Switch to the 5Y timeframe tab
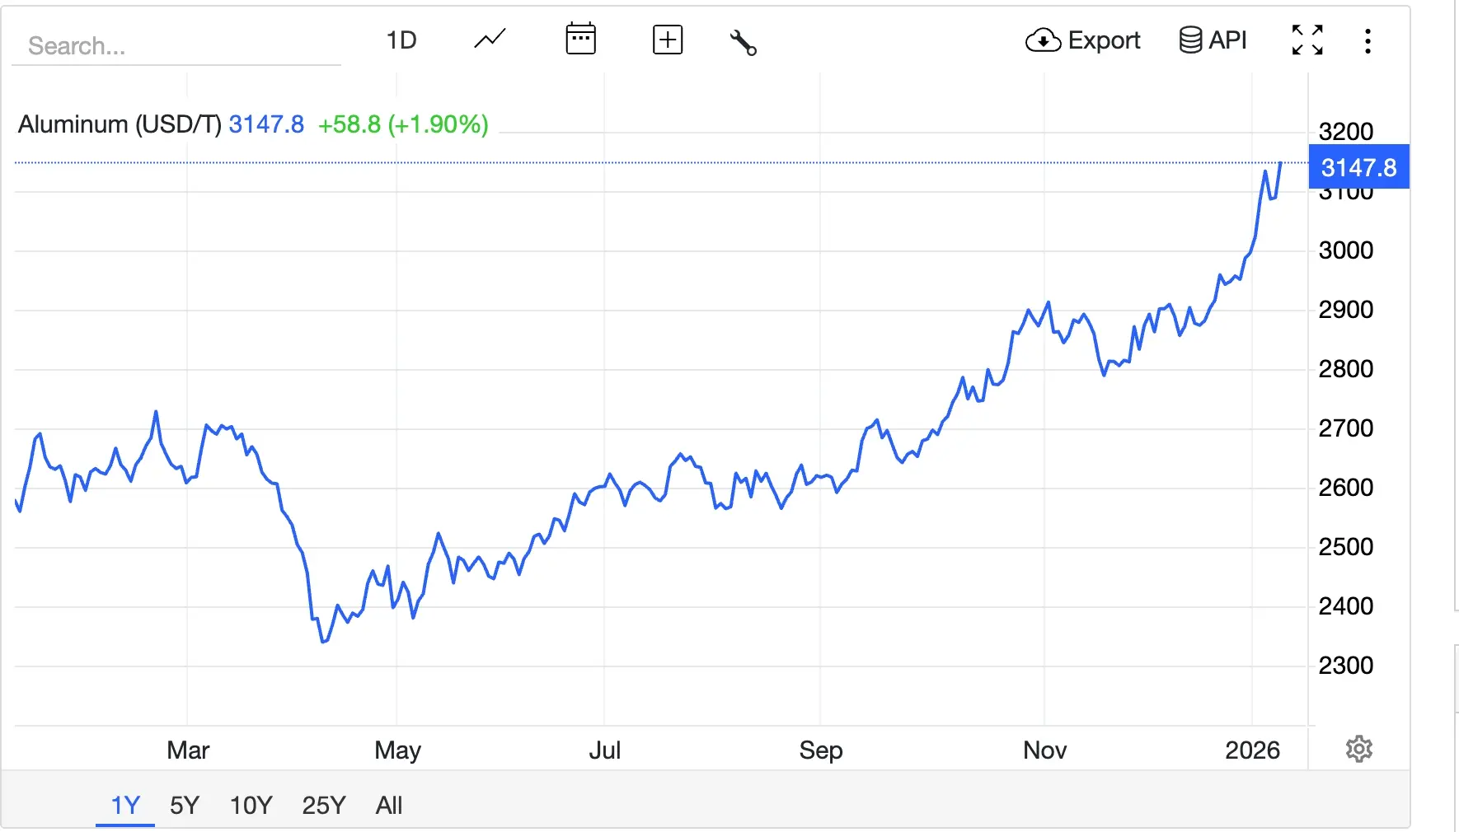Image resolution: width=1459 pixels, height=832 pixels. 185,806
